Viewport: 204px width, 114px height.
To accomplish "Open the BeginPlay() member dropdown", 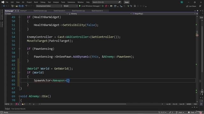I will pos(164,14).
